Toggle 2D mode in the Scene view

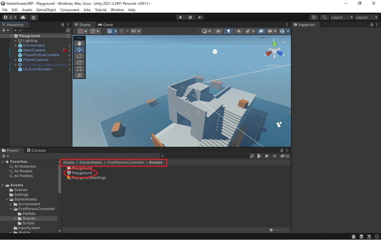[x=218, y=31]
